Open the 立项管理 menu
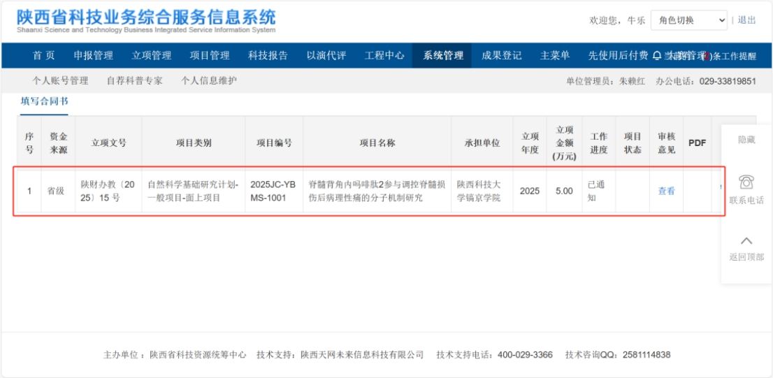Screen dimensions: 773x378 [152, 56]
